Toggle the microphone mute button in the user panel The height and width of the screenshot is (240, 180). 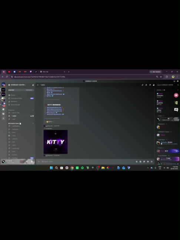click(21, 162)
